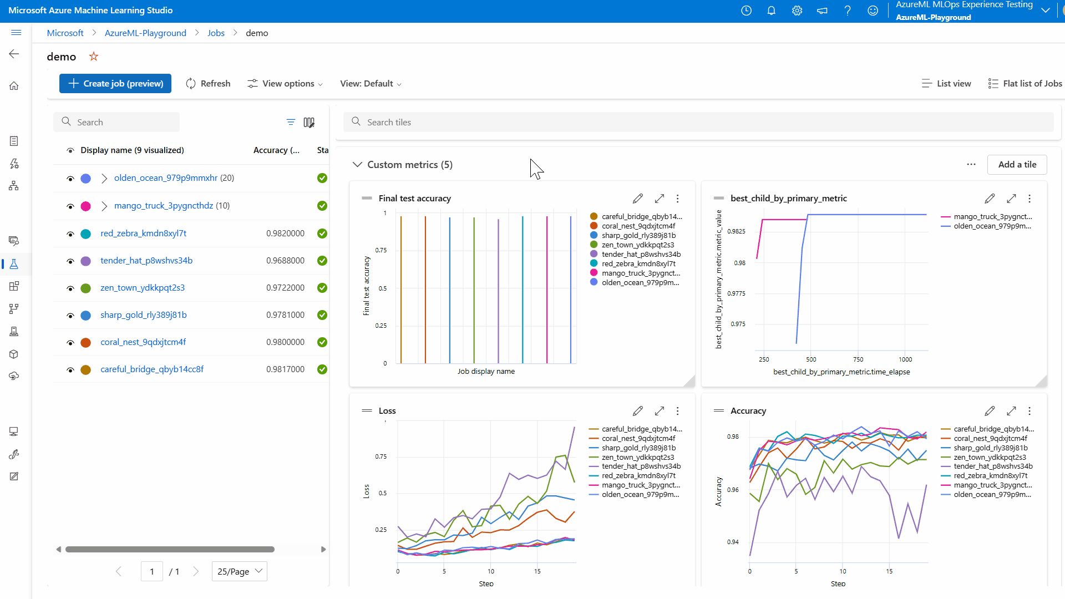
Task: Select Flat list of Jobs view
Action: (1025, 84)
